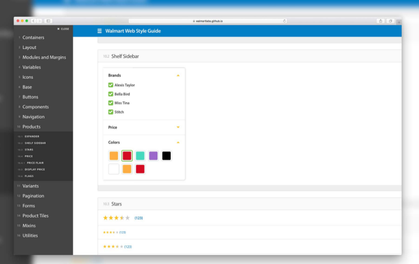Reload the page
Image resolution: width=419 pixels, height=264 pixels.
[x=284, y=21]
